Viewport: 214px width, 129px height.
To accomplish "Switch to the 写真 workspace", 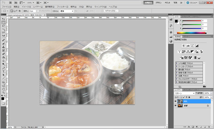I will [x=175, y=3].
